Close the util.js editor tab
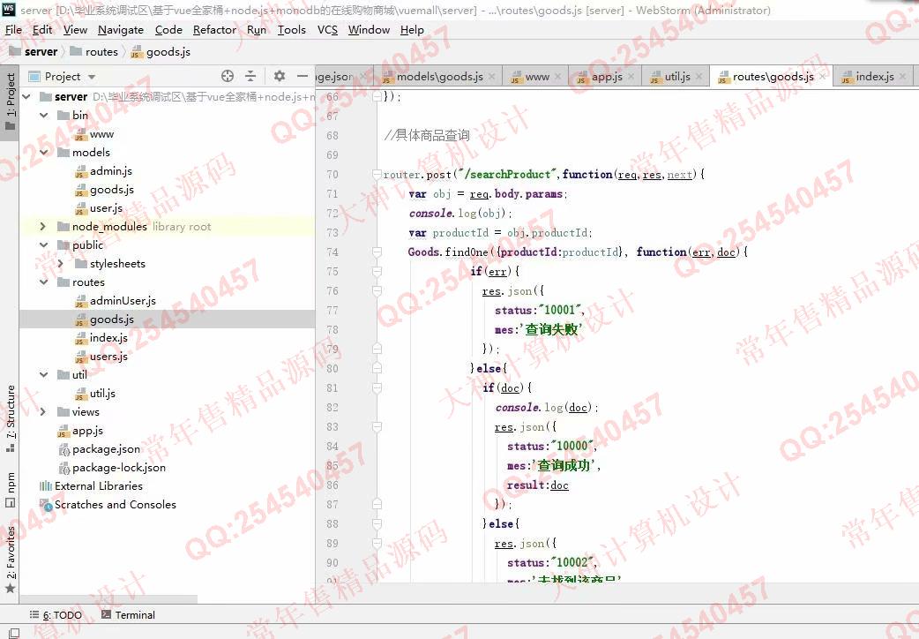The width and height of the screenshot is (919, 639). 699,76
